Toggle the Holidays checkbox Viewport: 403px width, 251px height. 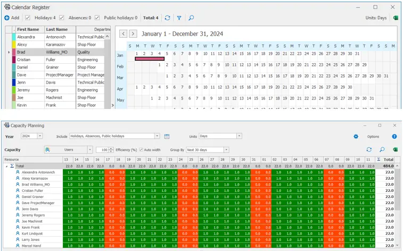(28, 18)
